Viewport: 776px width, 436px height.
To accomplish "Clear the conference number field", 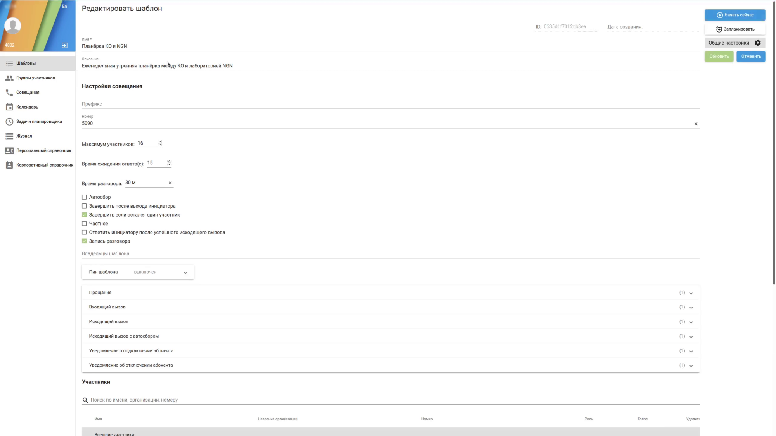I will coord(696,124).
